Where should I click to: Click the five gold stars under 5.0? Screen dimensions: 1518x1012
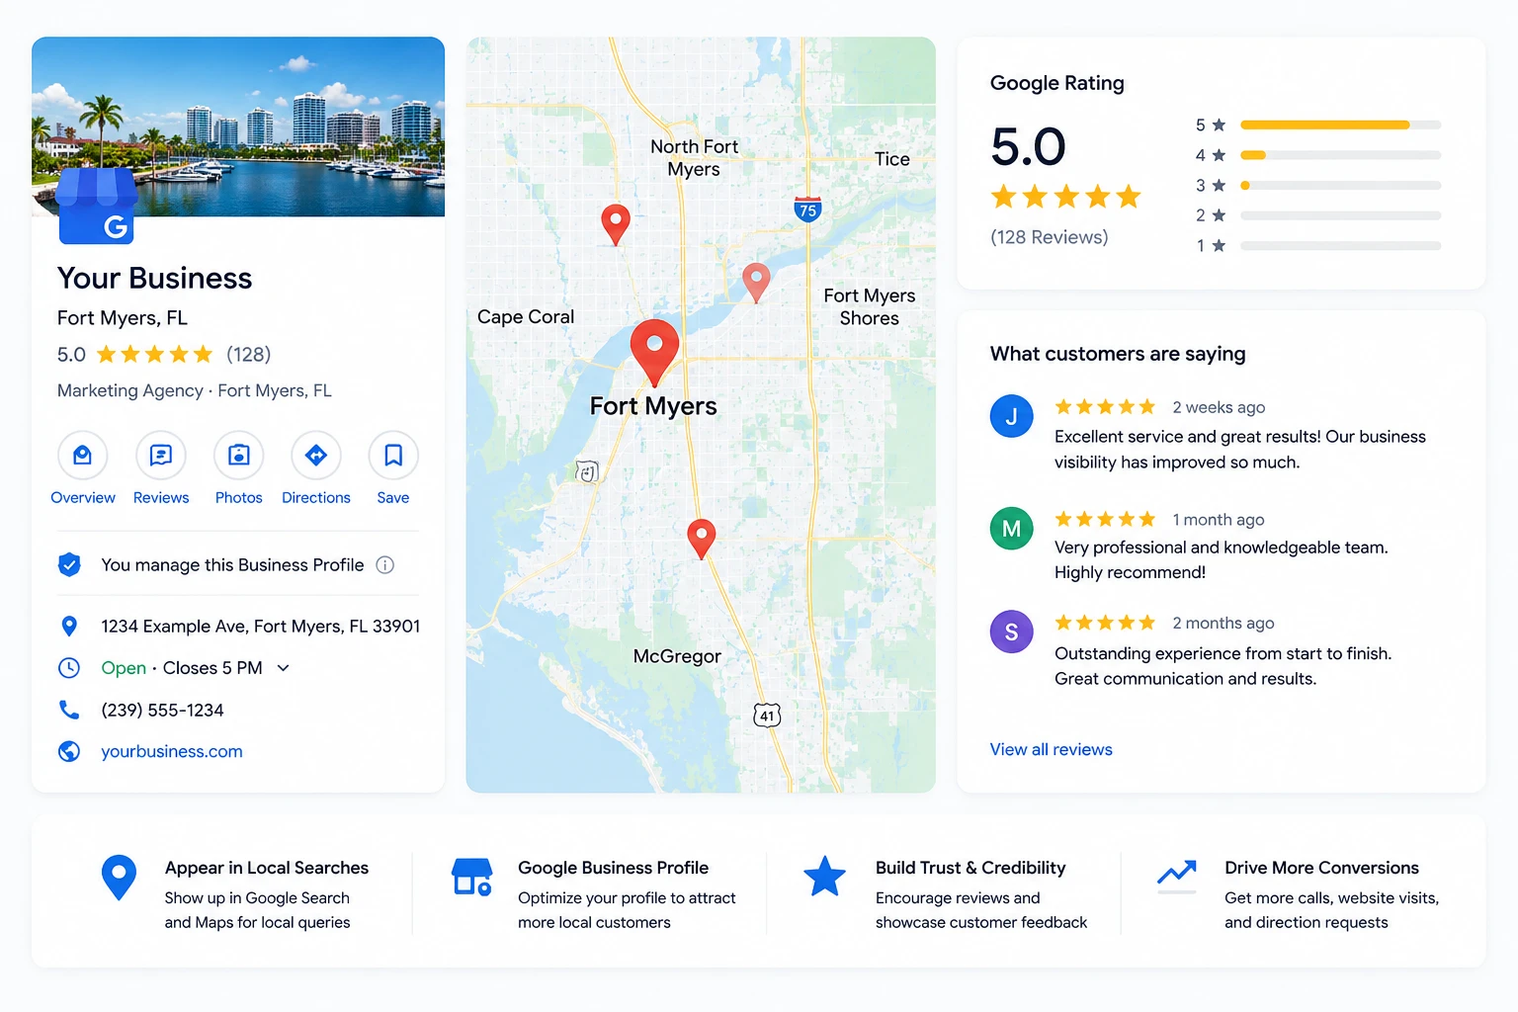pyautogui.click(x=1066, y=197)
